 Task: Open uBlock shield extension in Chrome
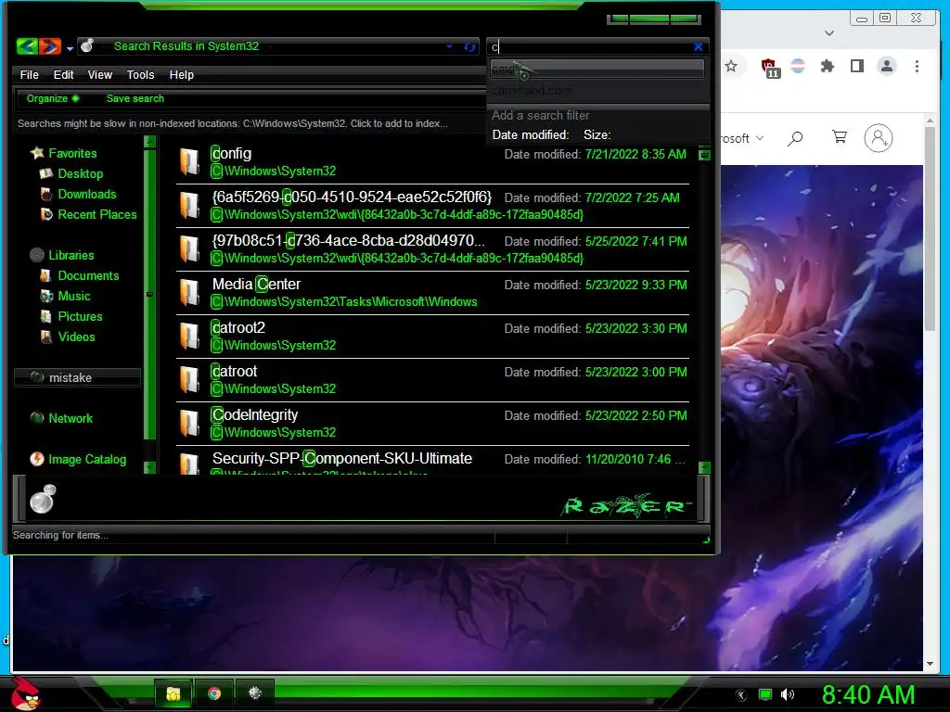click(769, 67)
